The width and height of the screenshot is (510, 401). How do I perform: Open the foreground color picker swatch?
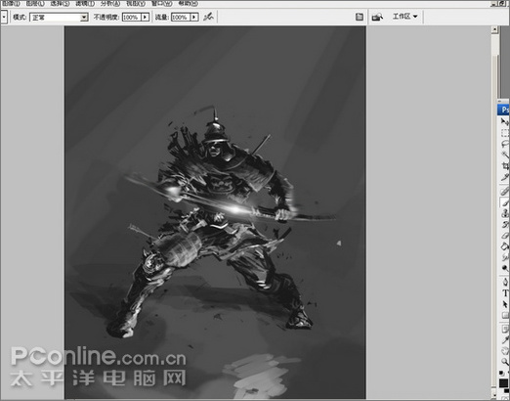(x=503, y=383)
